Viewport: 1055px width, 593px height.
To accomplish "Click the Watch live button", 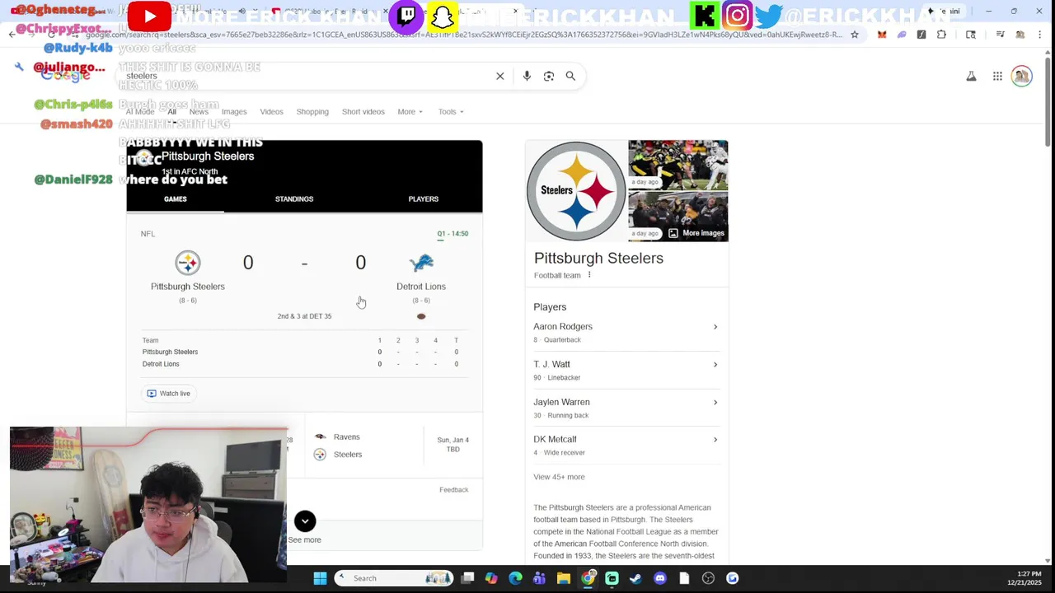I will coord(168,394).
